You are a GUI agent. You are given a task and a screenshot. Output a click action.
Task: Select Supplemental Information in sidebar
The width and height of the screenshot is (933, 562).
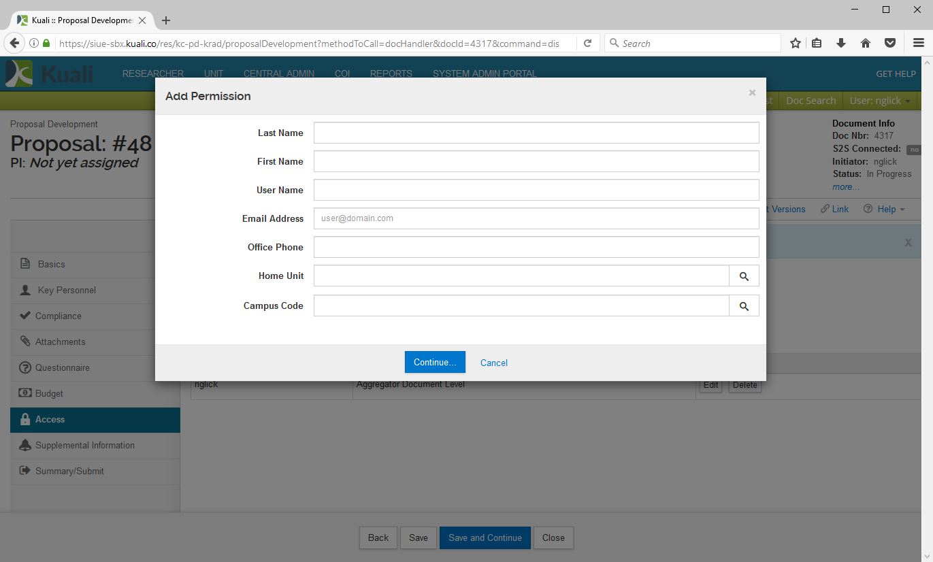tap(84, 446)
